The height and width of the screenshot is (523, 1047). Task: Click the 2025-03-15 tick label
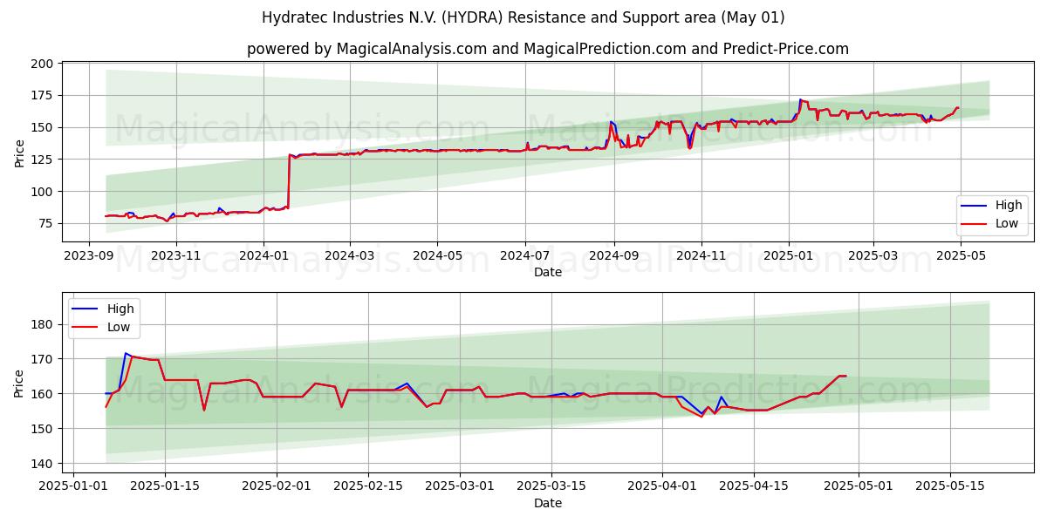pyautogui.click(x=551, y=486)
